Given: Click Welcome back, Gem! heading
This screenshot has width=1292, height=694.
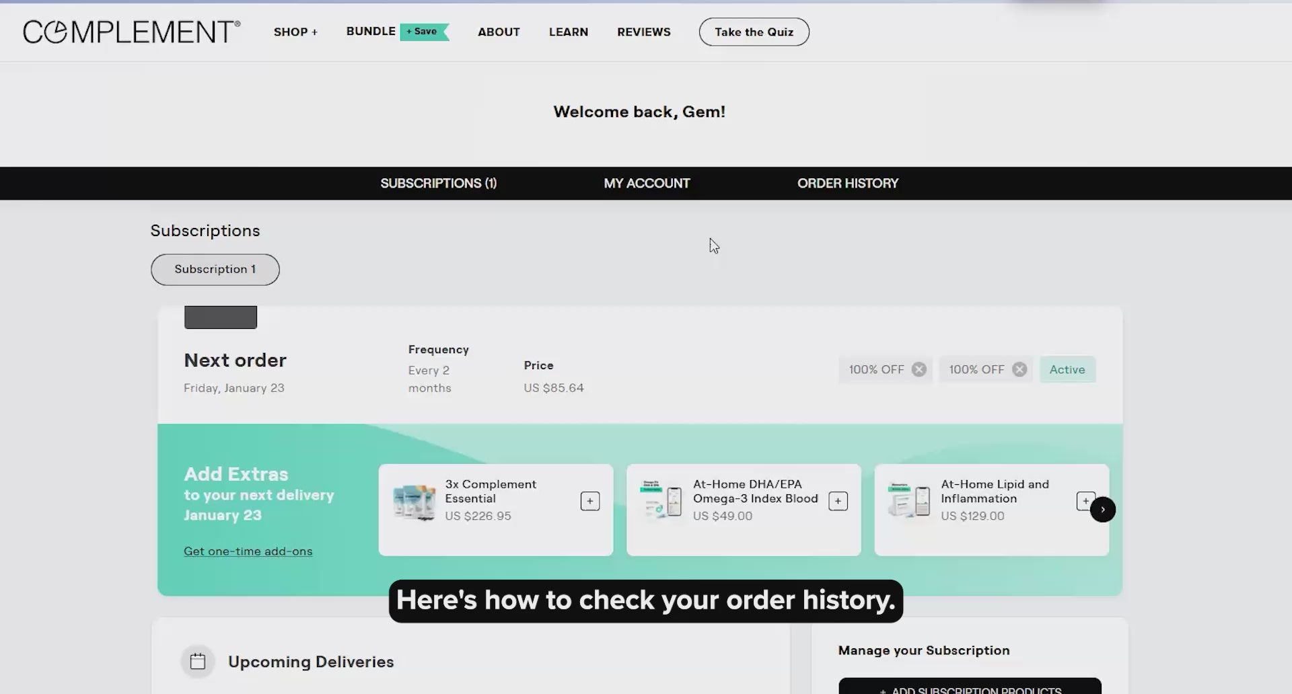Looking at the screenshot, I should 639,112.
